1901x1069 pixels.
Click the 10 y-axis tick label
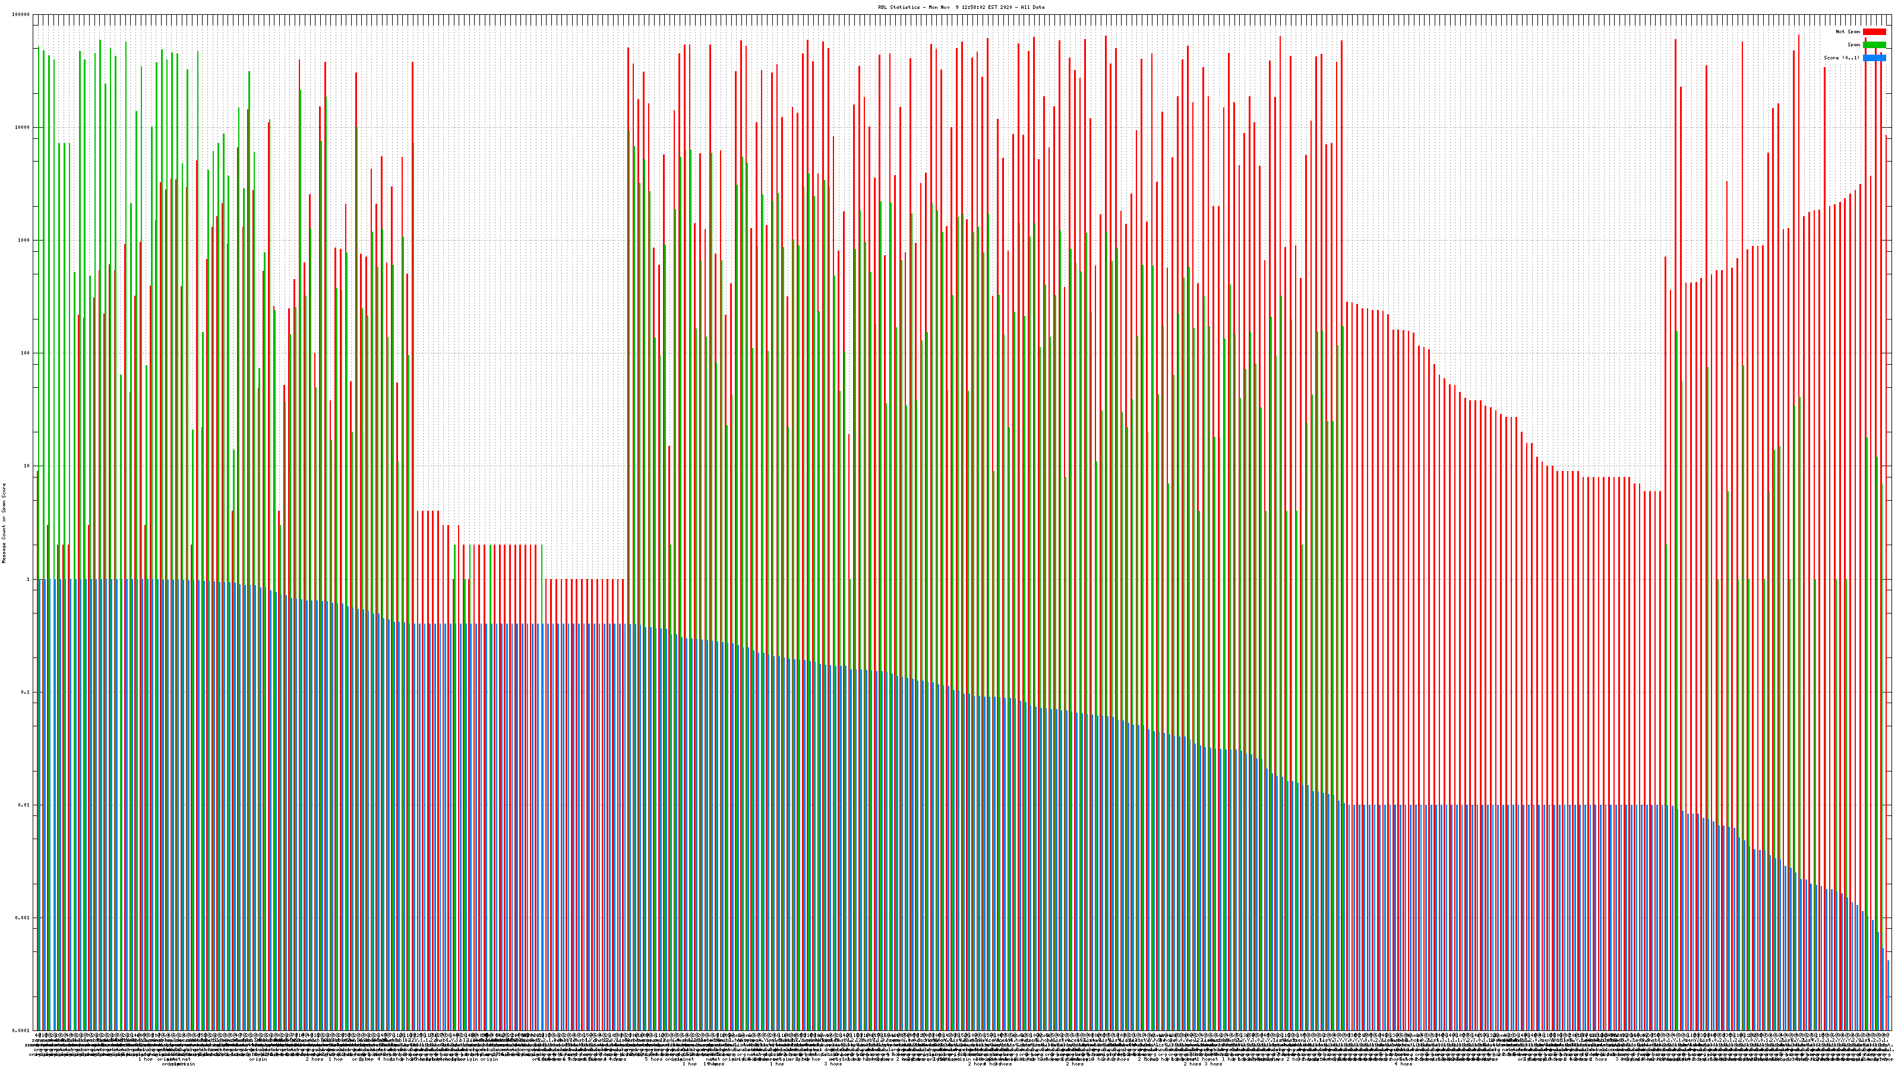click(27, 466)
